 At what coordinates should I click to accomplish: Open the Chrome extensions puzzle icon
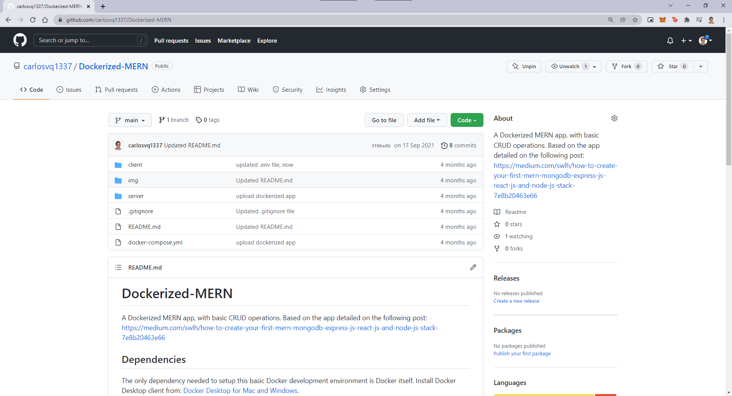coord(687,20)
